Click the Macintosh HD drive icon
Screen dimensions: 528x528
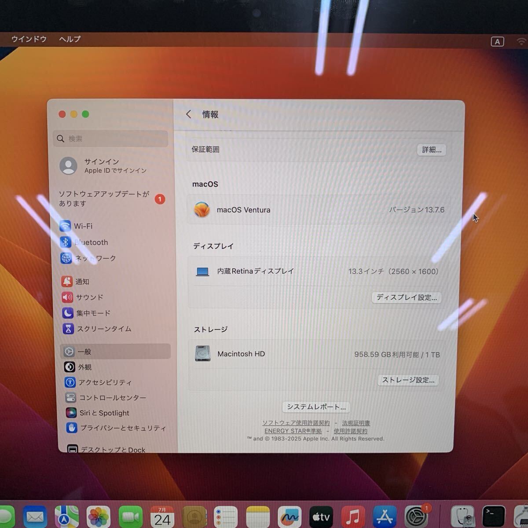pyautogui.click(x=203, y=353)
